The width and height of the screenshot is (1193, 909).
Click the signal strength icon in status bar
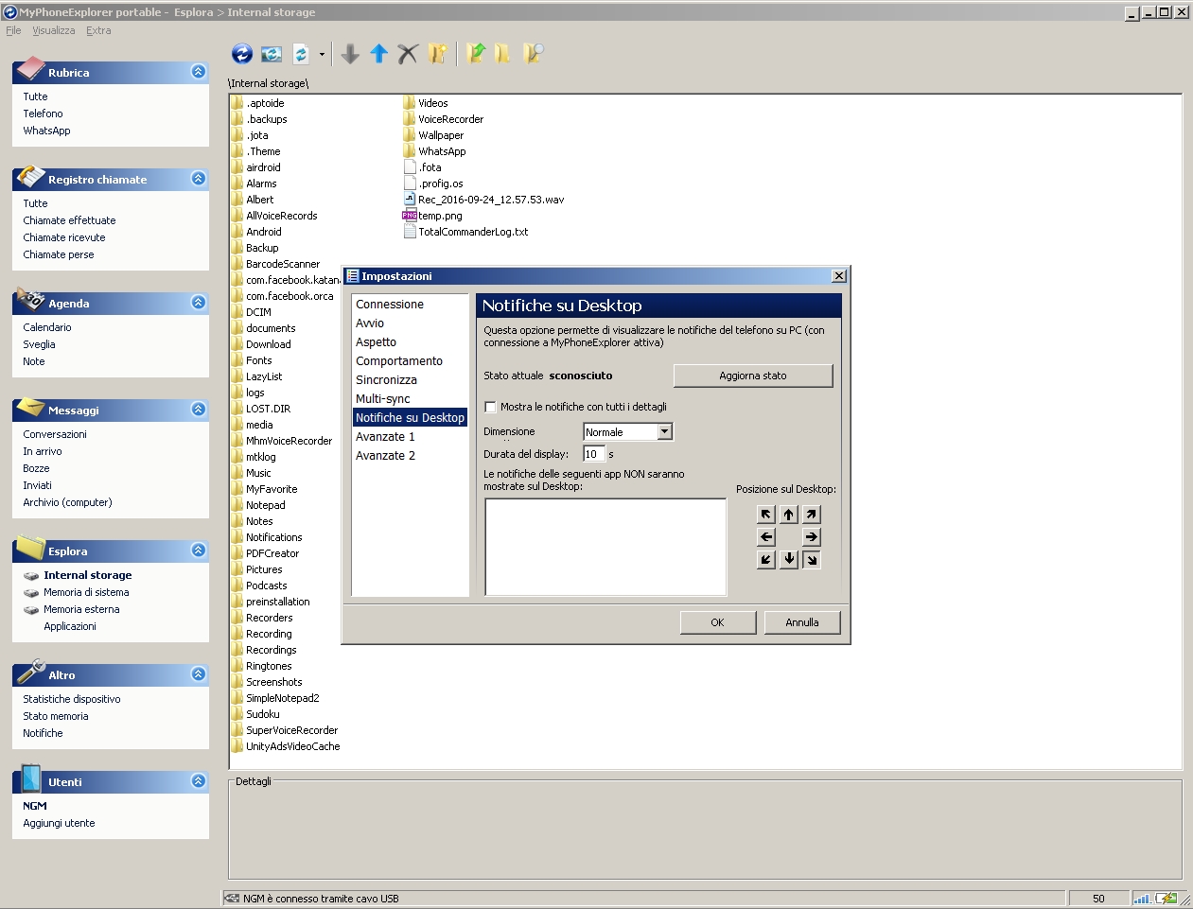[1142, 899]
